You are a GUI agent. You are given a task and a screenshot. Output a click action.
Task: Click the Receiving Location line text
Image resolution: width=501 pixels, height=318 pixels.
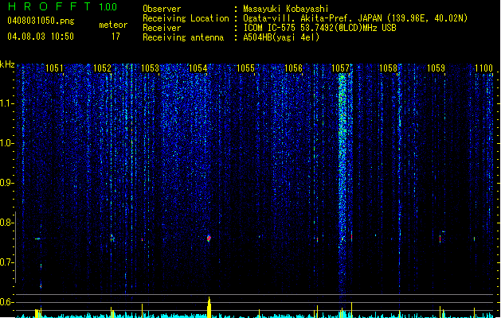tap(305, 18)
